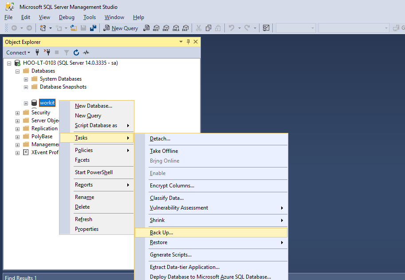The width and height of the screenshot is (405, 280).
Task: Open the Undo history dropdown arrow
Action: [240, 28]
